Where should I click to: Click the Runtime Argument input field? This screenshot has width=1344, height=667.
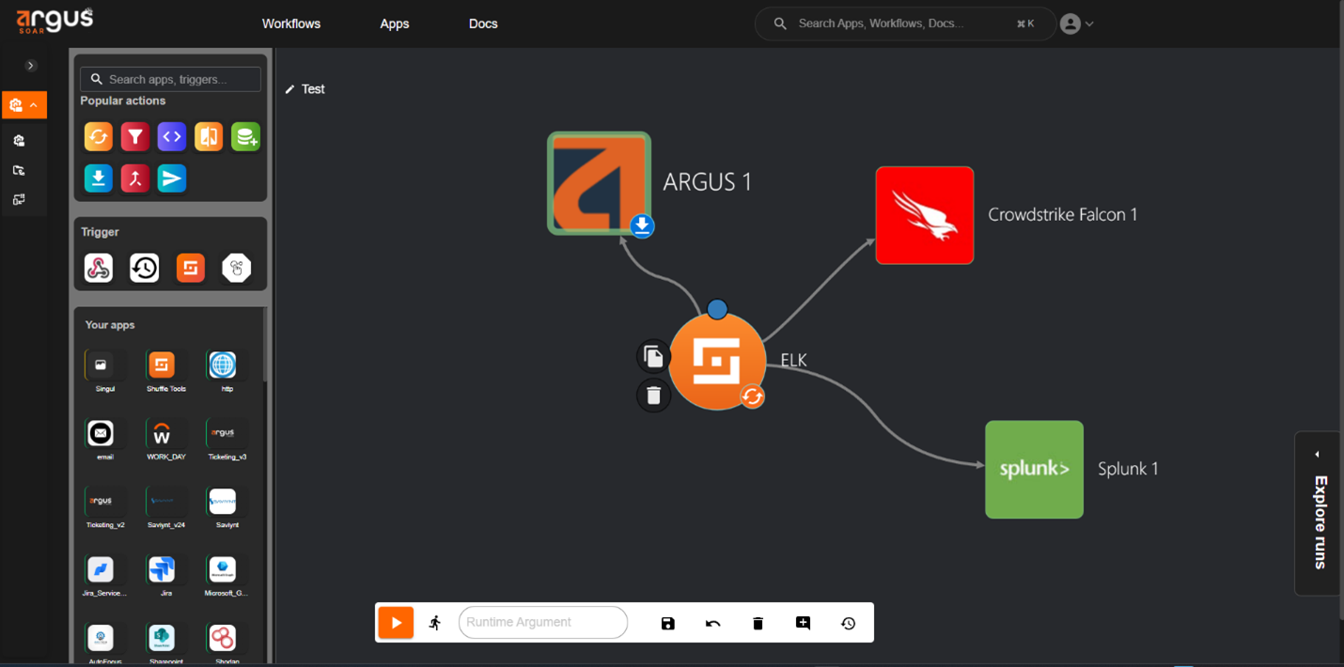click(x=543, y=622)
